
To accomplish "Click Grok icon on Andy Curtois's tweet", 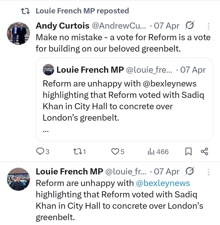I will click(190, 25).
